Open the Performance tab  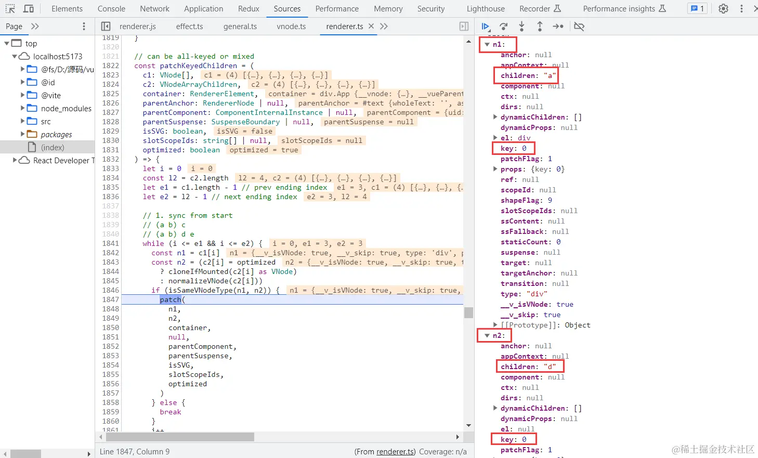coord(337,9)
